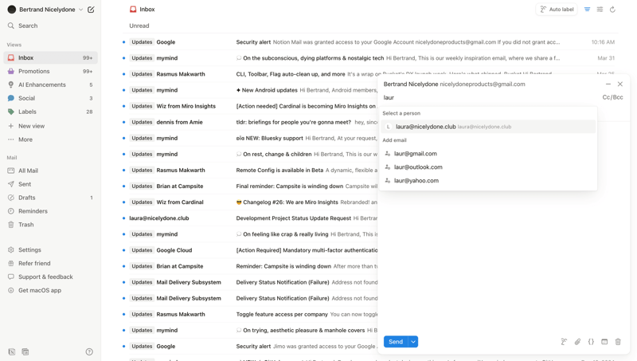Open the Labels view
The height and width of the screenshot is (361, 637).
50,112
